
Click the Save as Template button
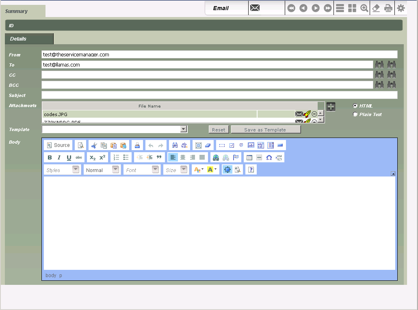click(265, 130)
